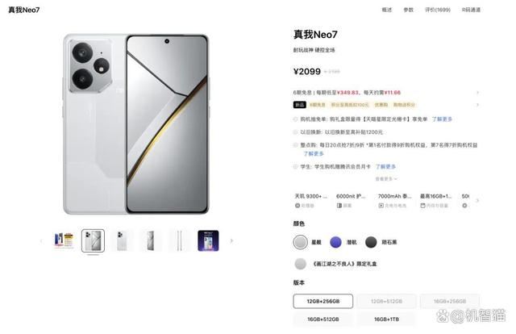Click 了解更多 link for 购机抽免单 offer

click(x=442, y=119)
